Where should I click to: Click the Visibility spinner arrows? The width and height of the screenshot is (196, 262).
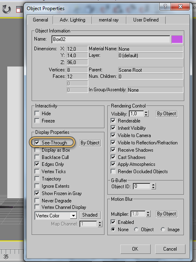click(x=146, y=114)
